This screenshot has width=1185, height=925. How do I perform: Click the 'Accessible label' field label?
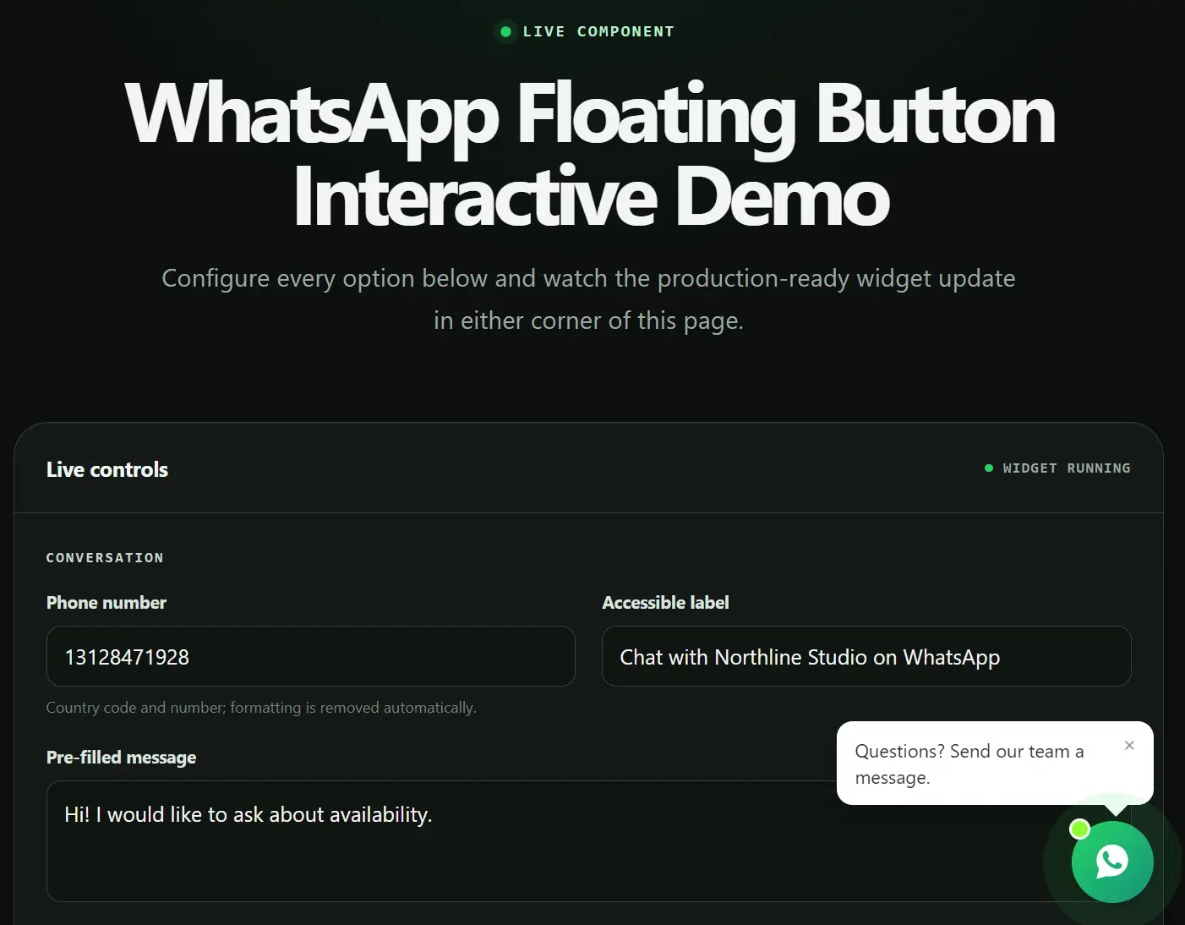click(x=666, y=603)
